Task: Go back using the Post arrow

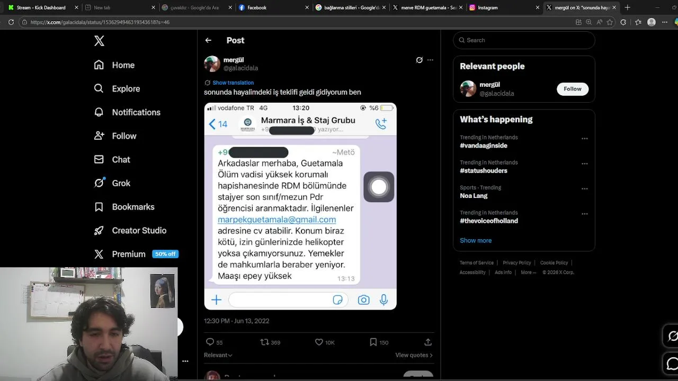Action: (x=208, y=40)
